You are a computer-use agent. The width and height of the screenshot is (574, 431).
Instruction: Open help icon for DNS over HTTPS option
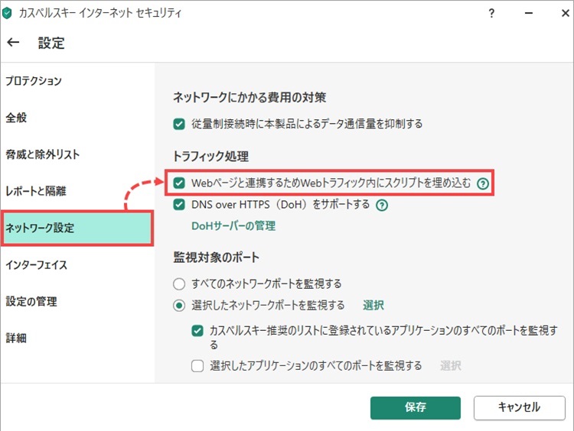(382, 205)
